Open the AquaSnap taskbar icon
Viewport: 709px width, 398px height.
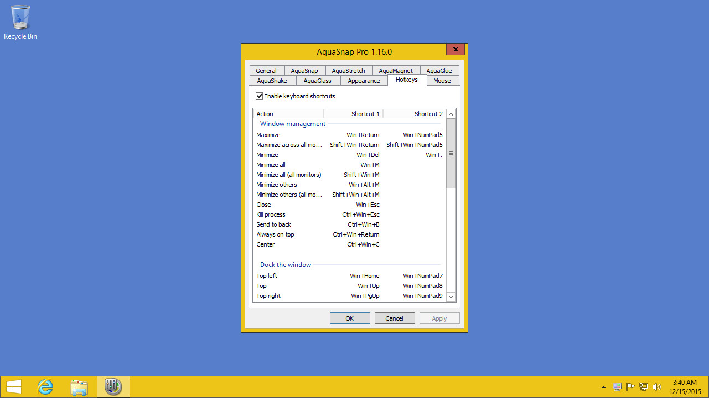113,386
